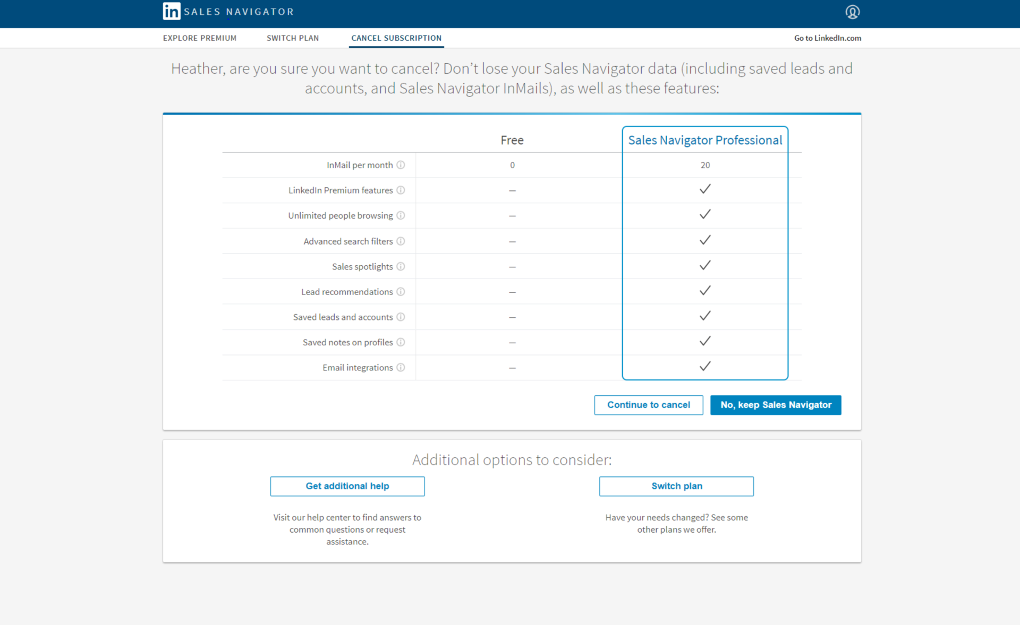The image size is (1020, 625).
Task: Click the 'Saved leads and accounts' label
Action: click(343, 317)
